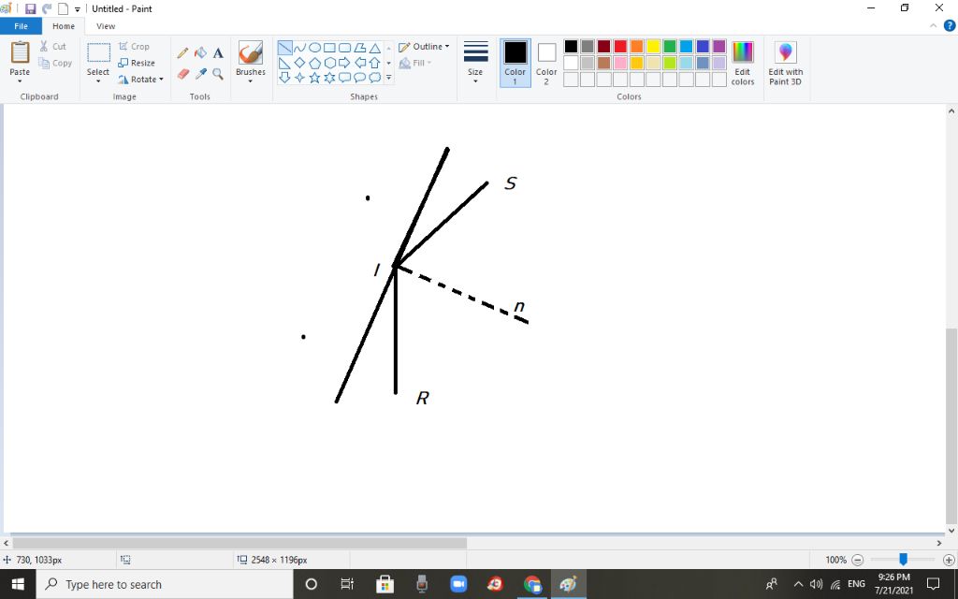Image resolution: width=958 pixels, height=599 pixels.
Task: Choose the Rounded rectangular callout shape
Action: click(344, 78)
